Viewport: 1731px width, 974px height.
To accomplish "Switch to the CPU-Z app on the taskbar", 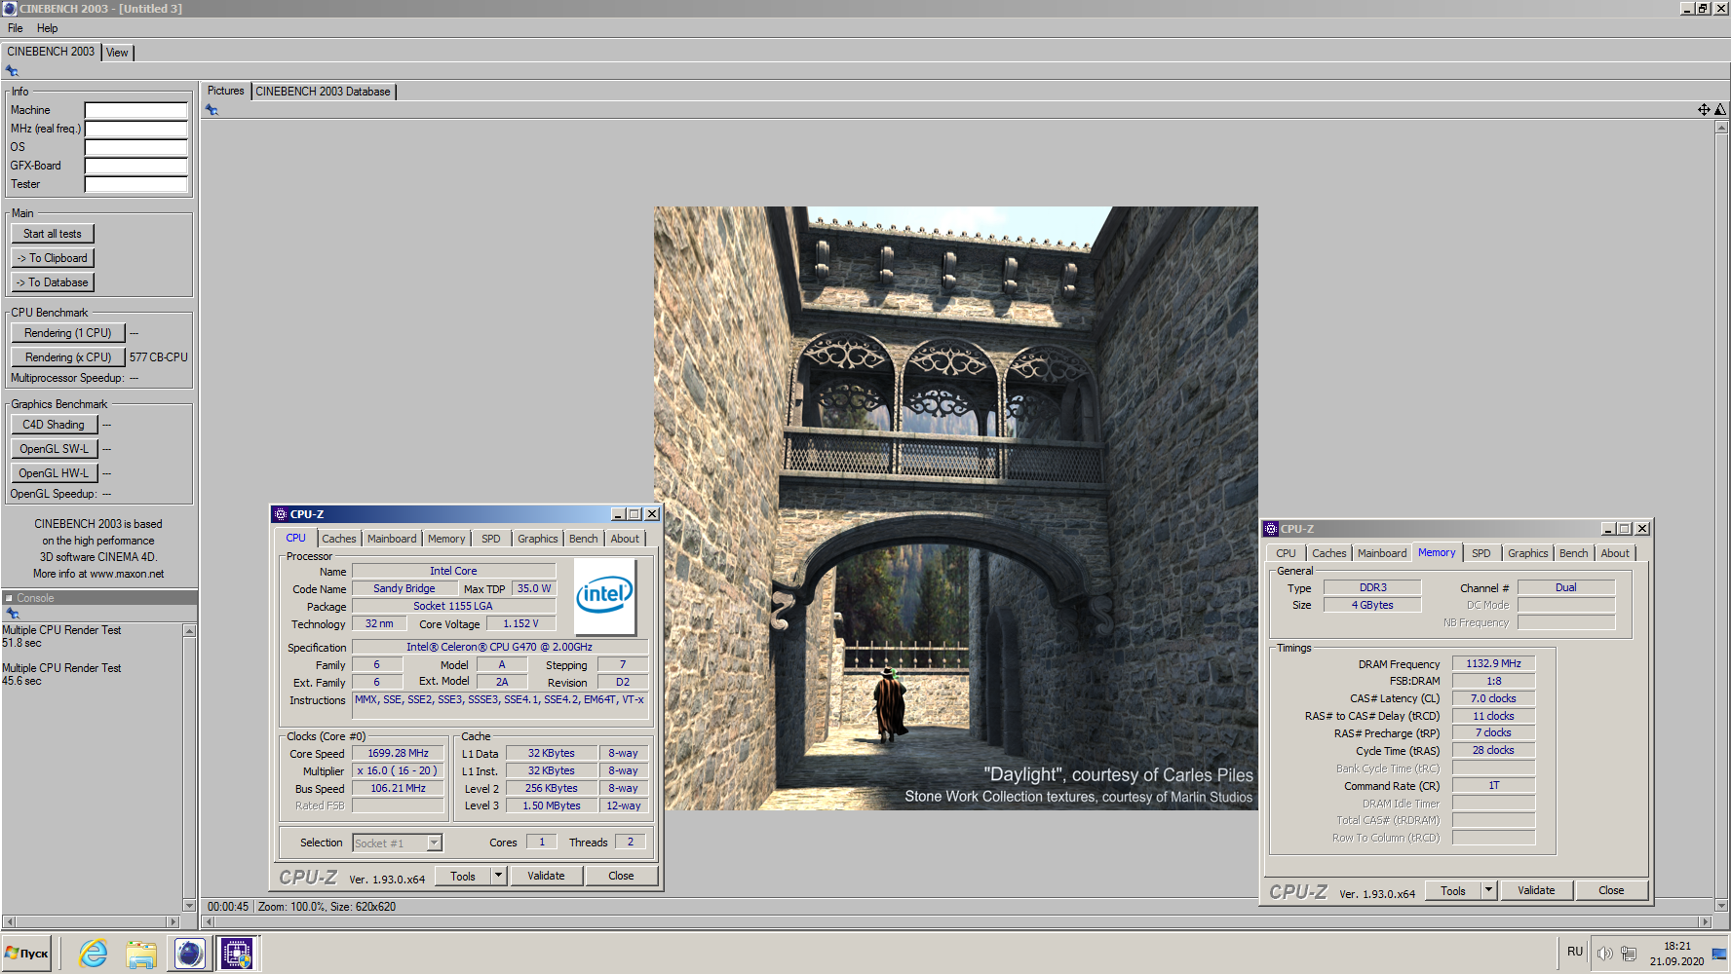I will (x=237, y=954).
